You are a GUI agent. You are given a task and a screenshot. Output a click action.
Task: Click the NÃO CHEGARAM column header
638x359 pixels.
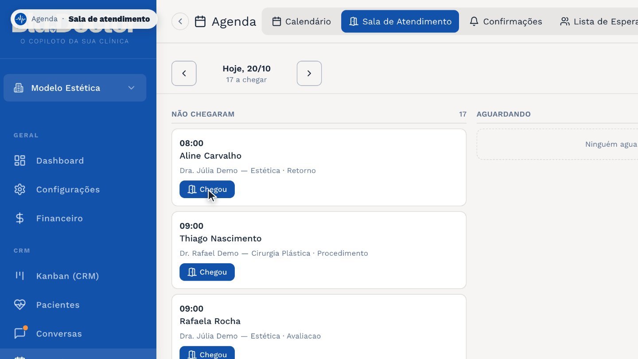point(203,114)
